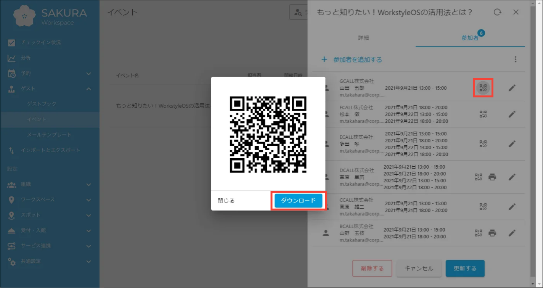543x288 pixels.
Task: Switch to the 詳細 tab
Action: (x=363, y=38)
